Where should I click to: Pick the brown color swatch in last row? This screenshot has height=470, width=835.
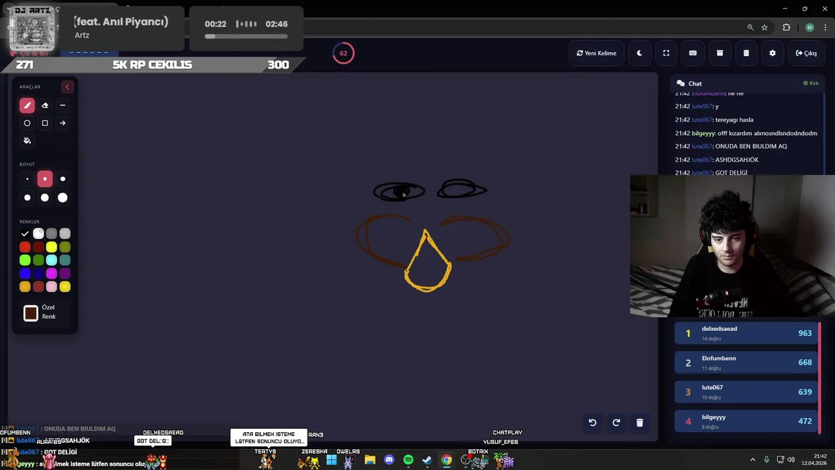coord(38,287)
